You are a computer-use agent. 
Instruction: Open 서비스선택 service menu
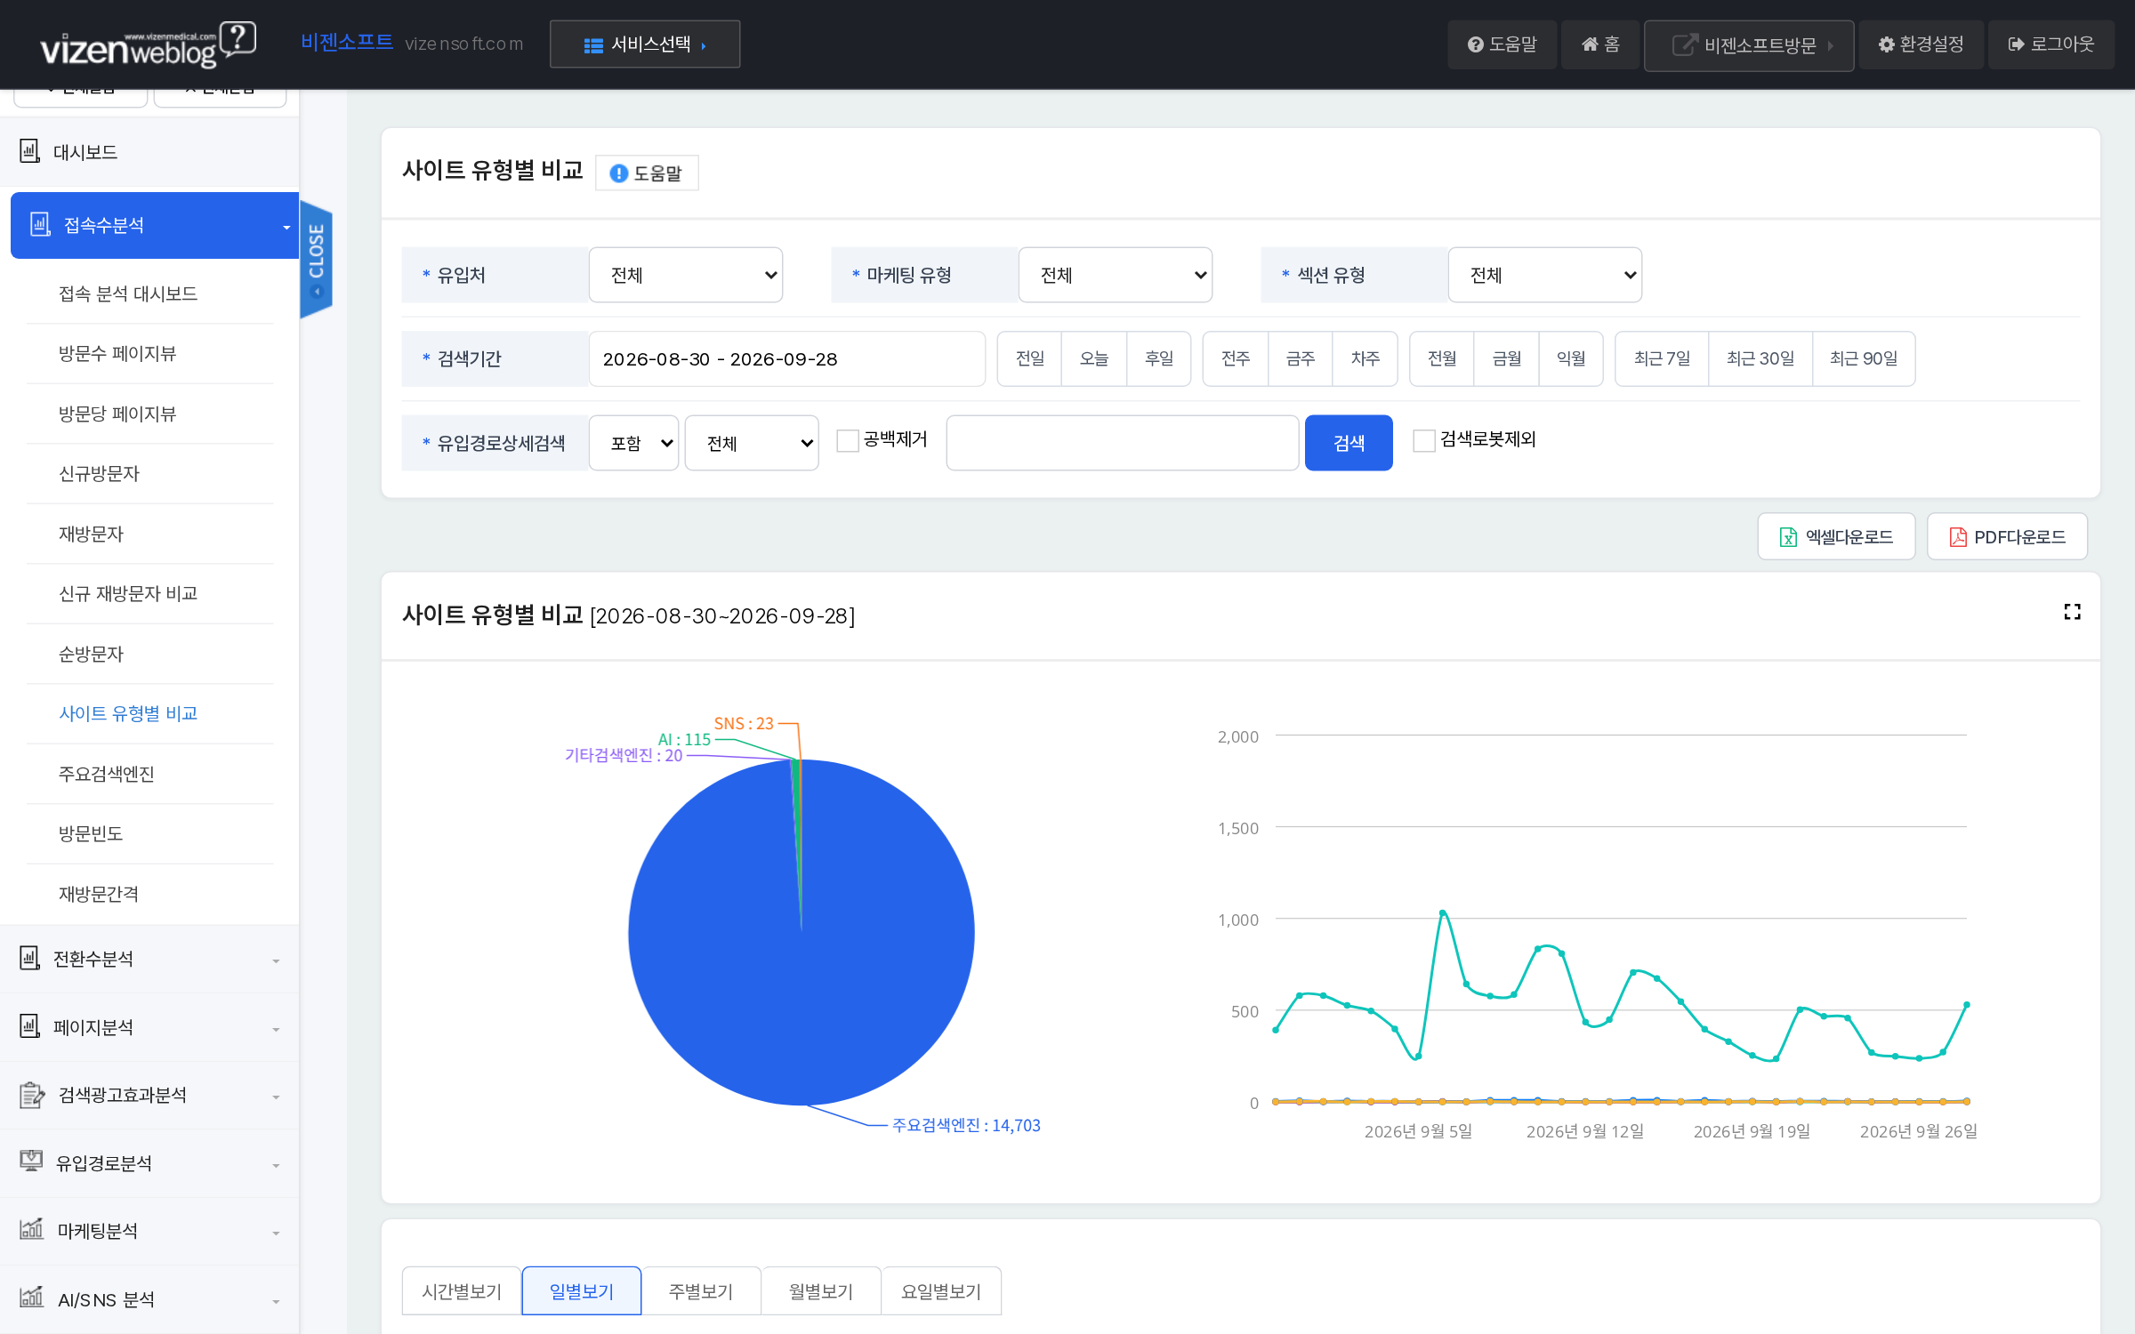[645, 44]
